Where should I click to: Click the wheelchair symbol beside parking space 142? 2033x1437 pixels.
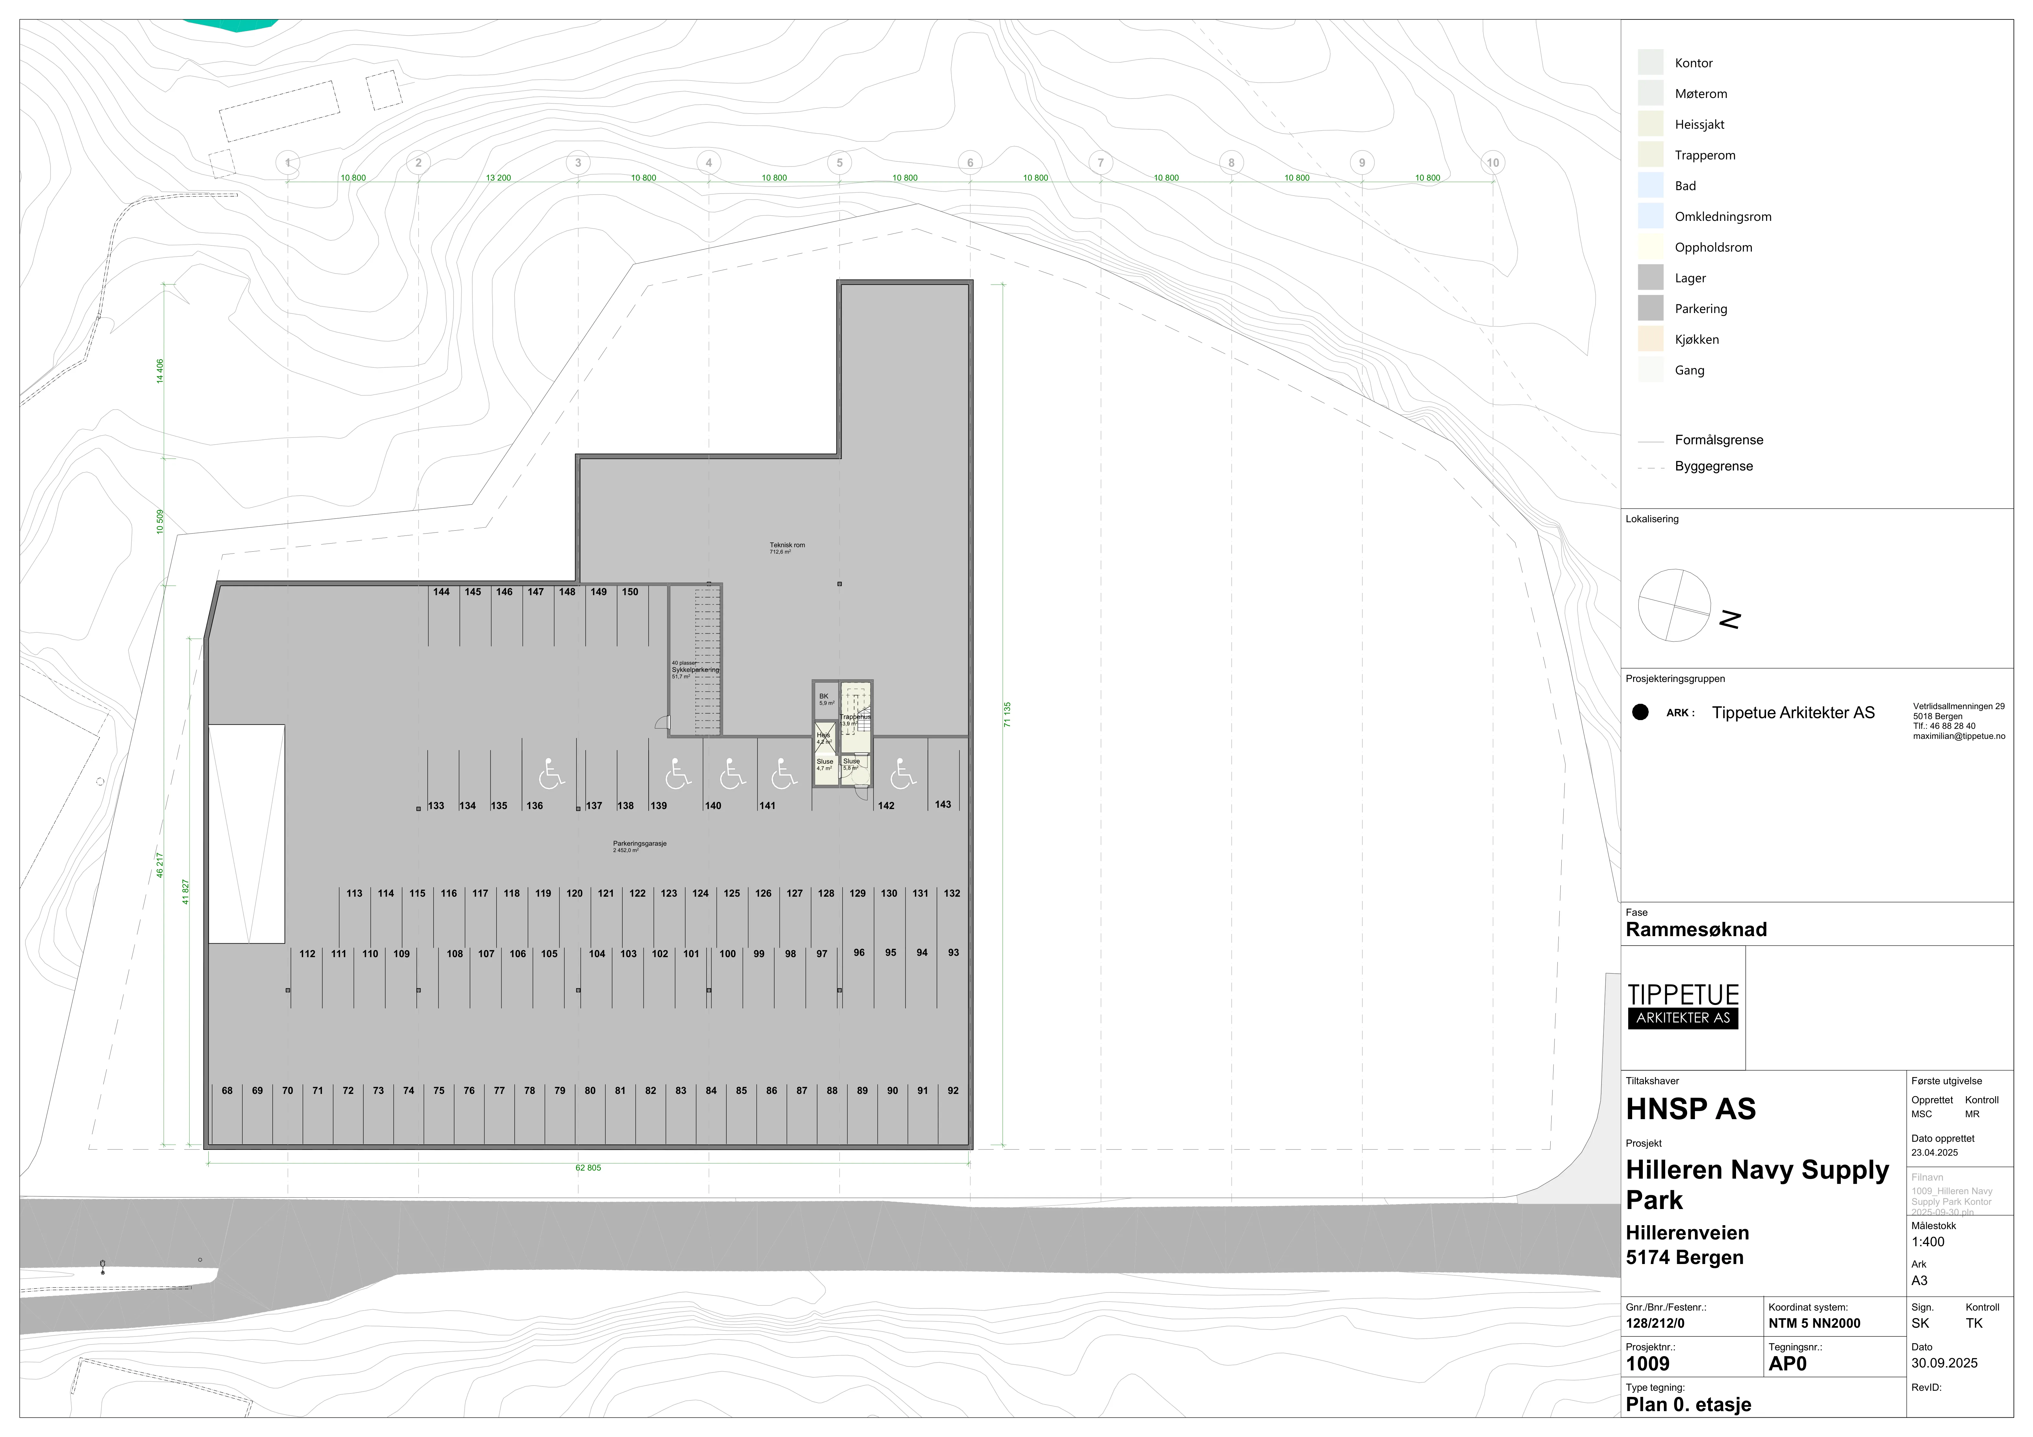click(903, 774)
